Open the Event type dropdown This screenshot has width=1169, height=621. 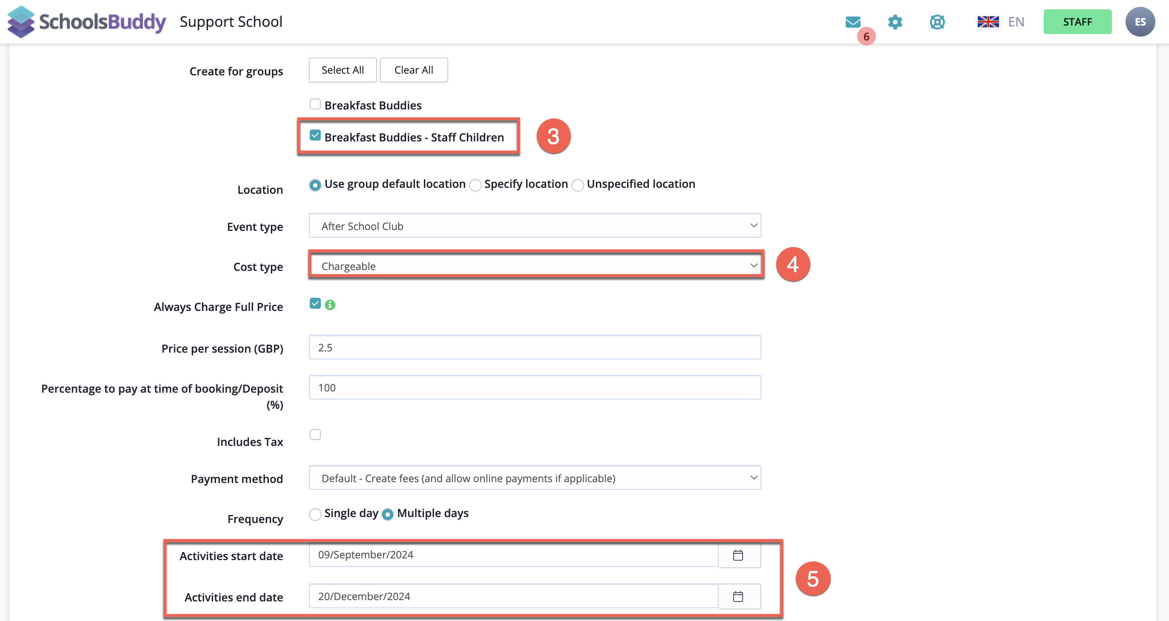535,226
